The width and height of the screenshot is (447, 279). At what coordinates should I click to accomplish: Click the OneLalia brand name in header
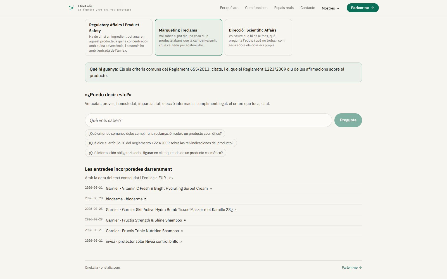click(86, 6)
